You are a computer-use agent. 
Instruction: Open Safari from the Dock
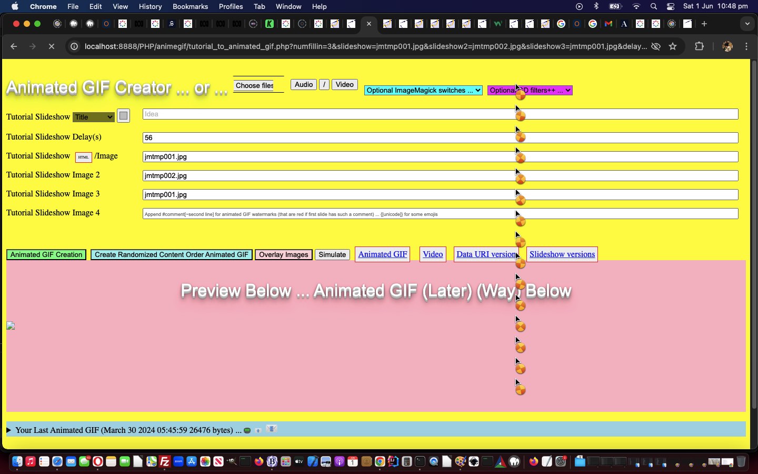pyautogui.click(x=57, y=462)
